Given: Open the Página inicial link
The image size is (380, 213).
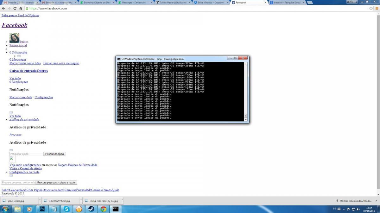Looking at the screenshot, I should point(18,45).
